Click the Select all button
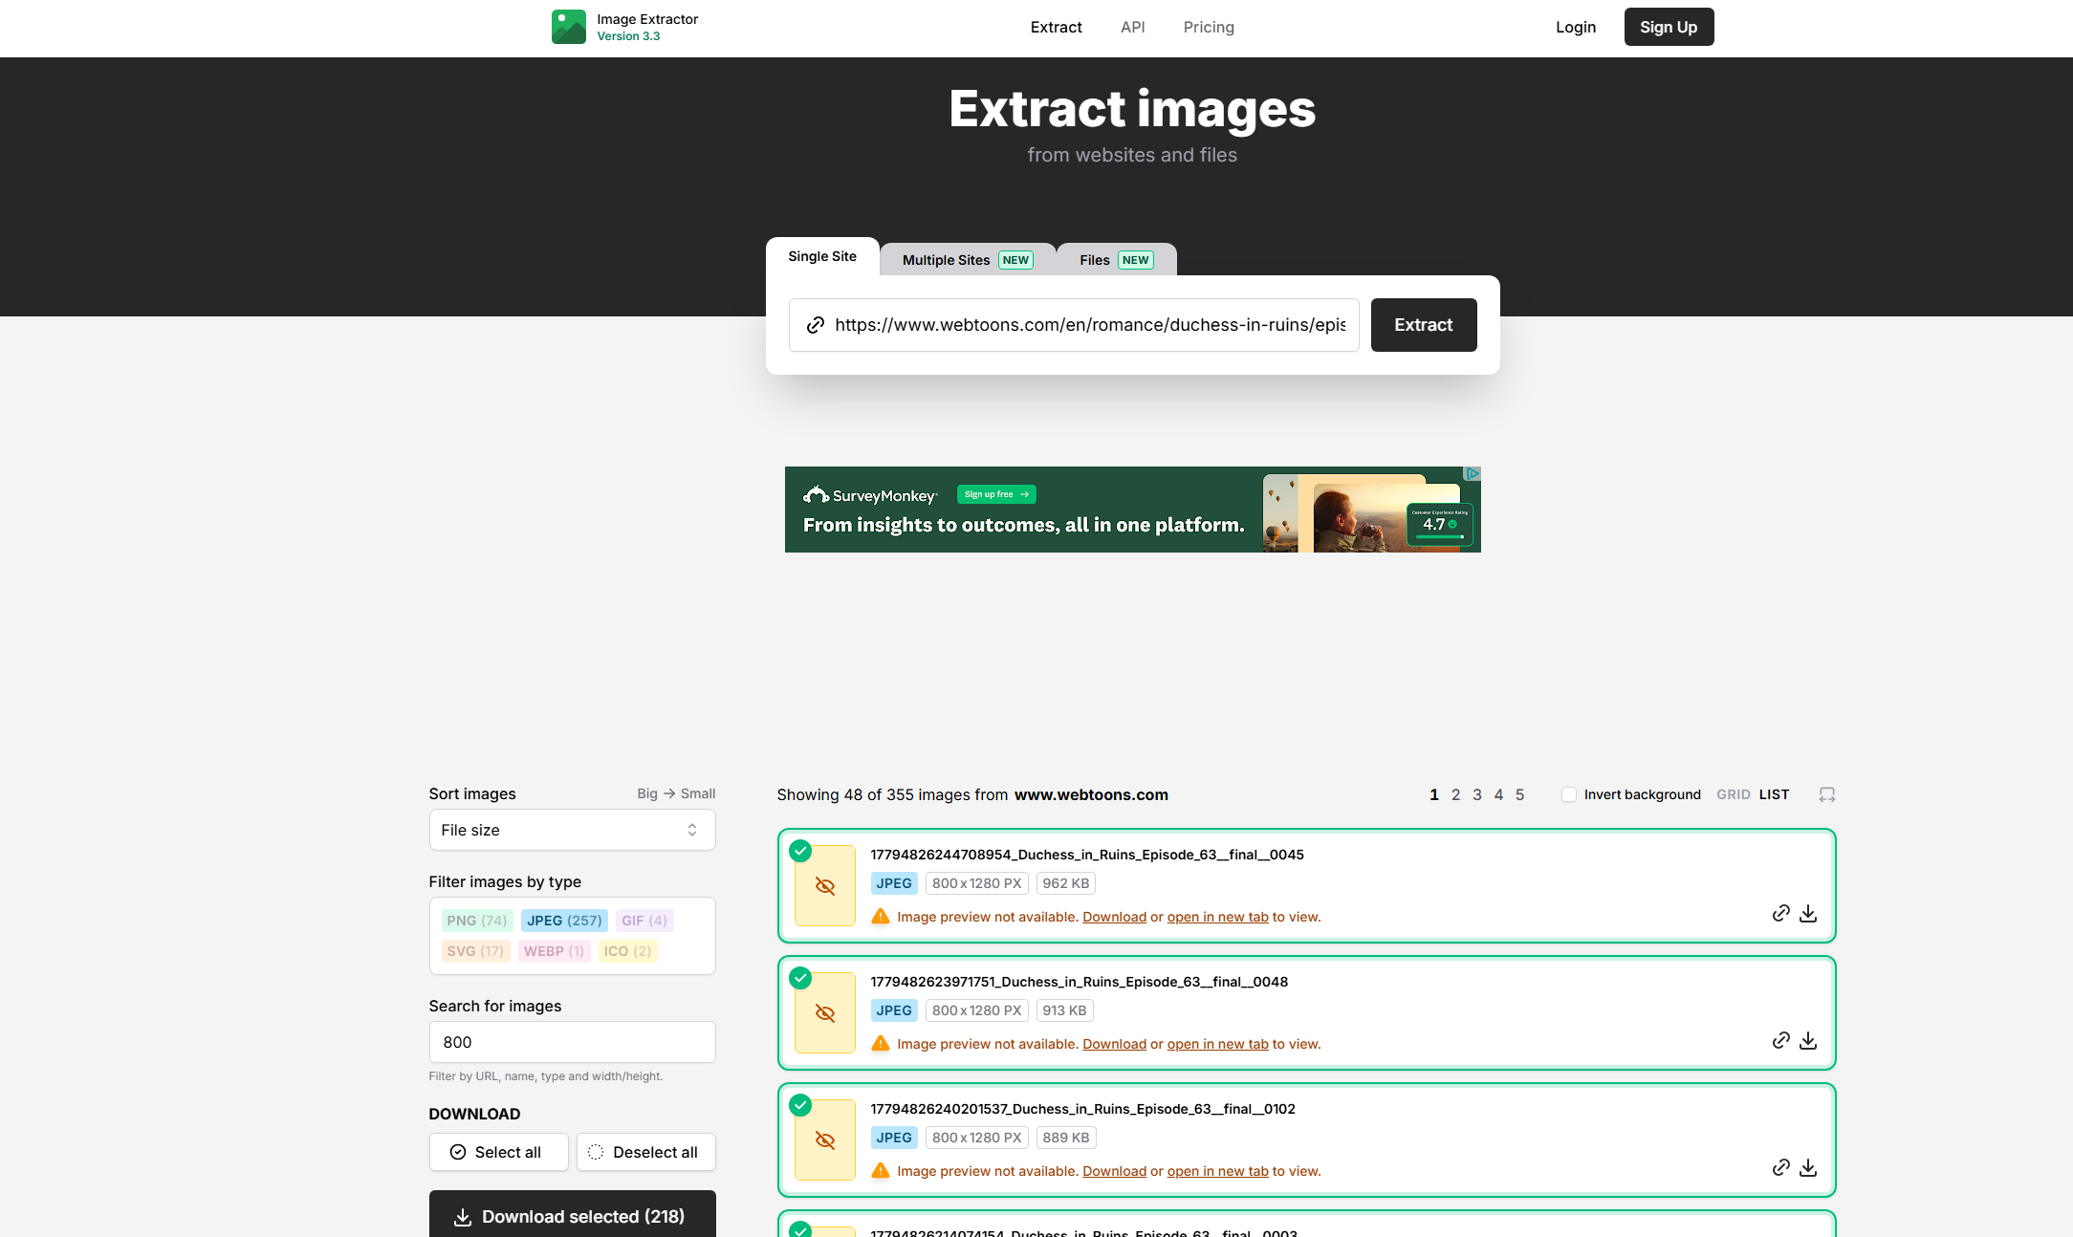The height and width of the screenshot is (1237, 2073). 498,1152
